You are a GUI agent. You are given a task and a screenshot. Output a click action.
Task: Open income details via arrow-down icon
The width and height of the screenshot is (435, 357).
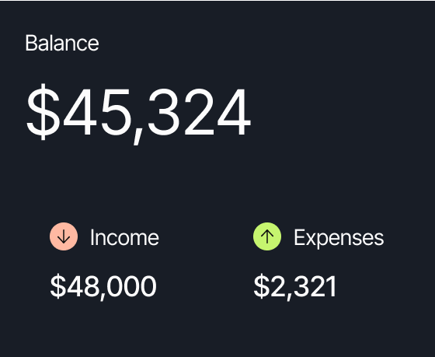(x=64, y=236)
